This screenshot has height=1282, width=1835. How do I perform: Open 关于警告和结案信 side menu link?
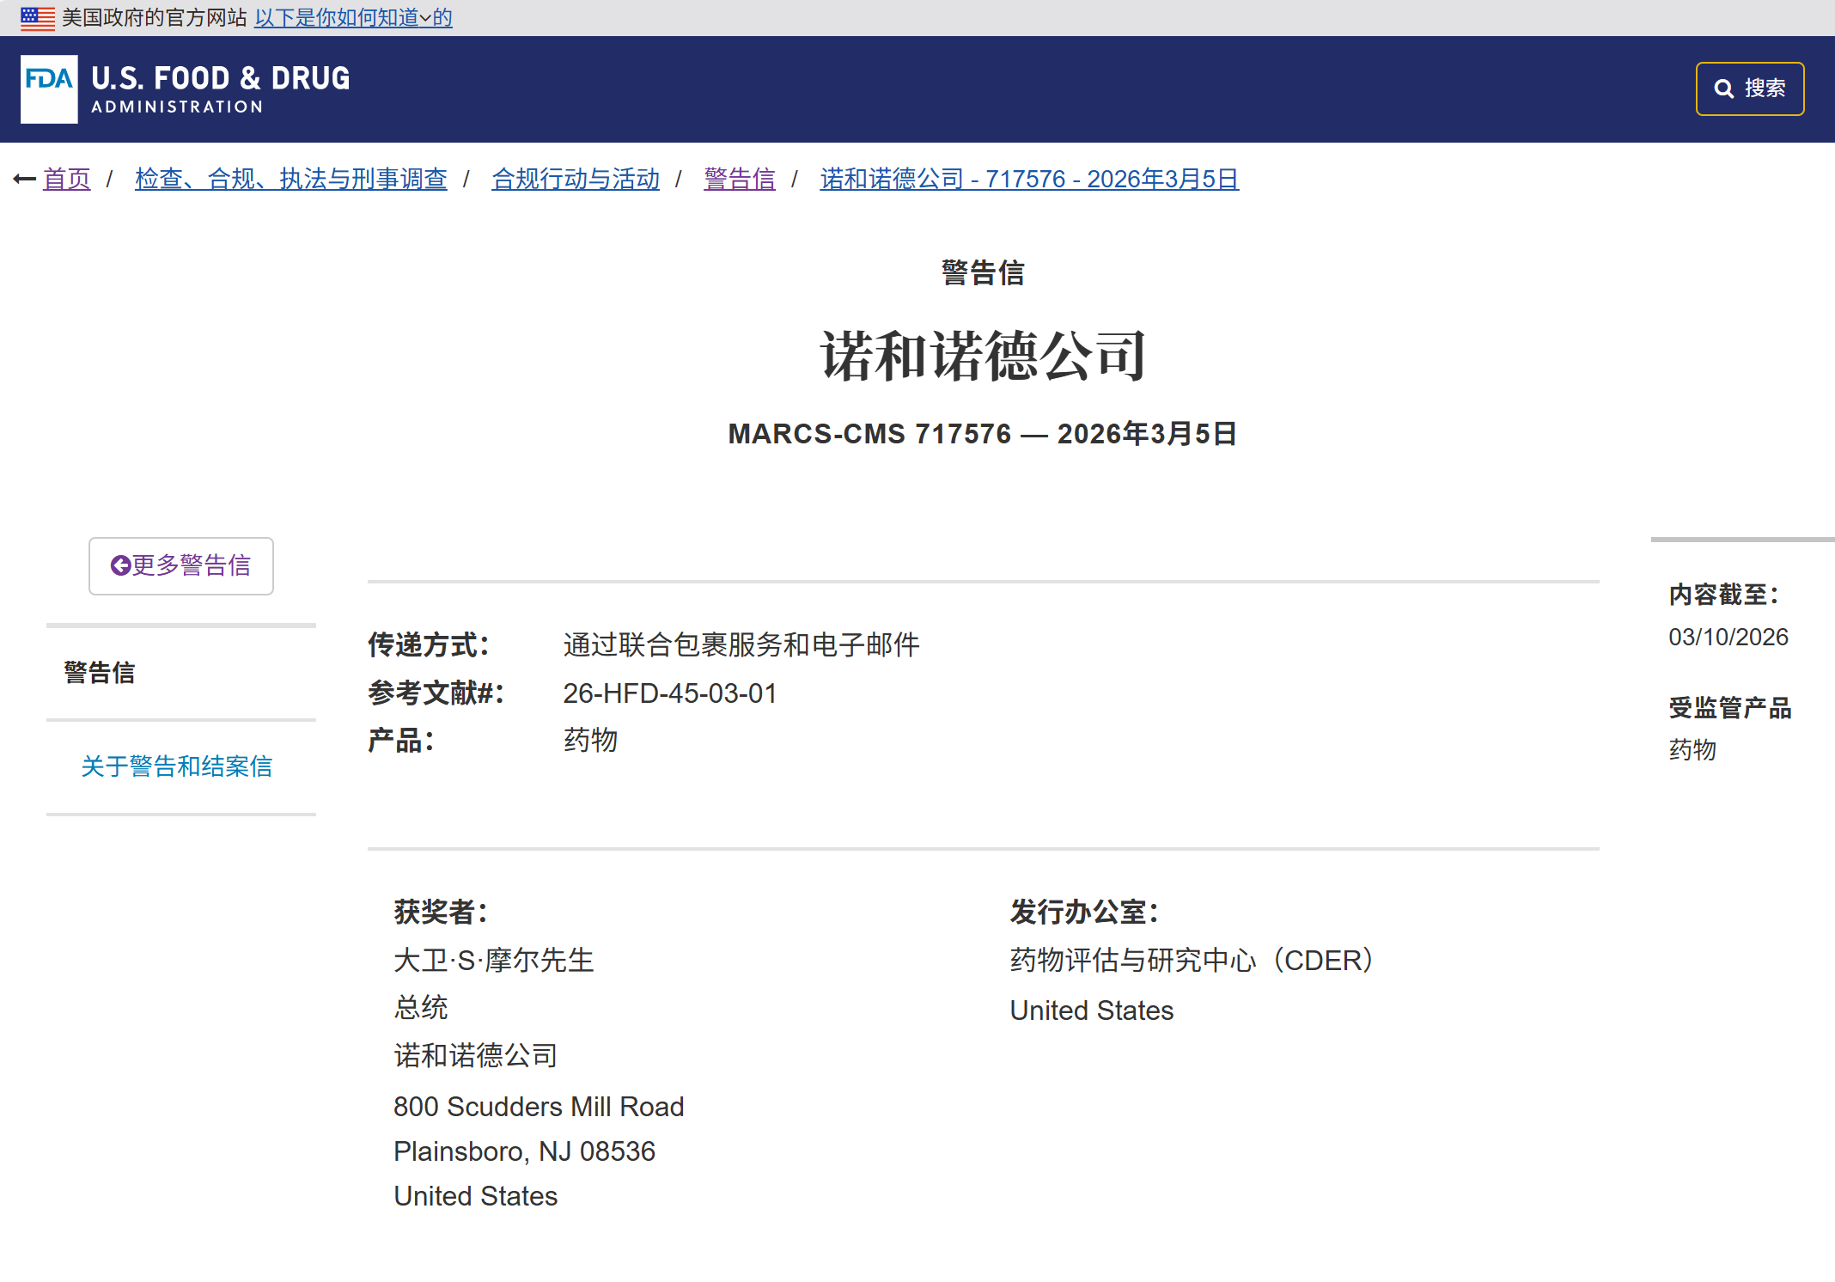pyautogui.click(x=176, y=766)
